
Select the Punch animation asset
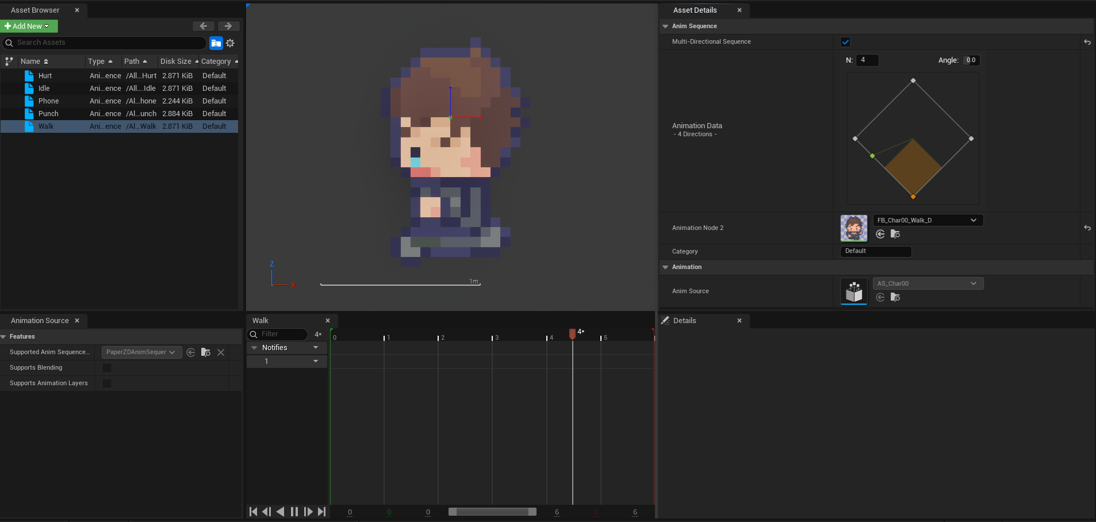point(48,114)
